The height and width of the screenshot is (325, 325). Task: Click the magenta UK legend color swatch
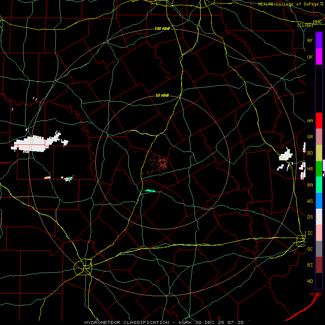click(319, 57)
